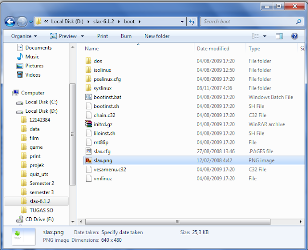Open the Help question mark icon
This screenshot has height=250, width=308.
(295, 36)
